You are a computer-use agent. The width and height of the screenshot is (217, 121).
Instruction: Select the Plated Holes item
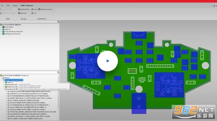pyautogui.click(x=11, y=87)
